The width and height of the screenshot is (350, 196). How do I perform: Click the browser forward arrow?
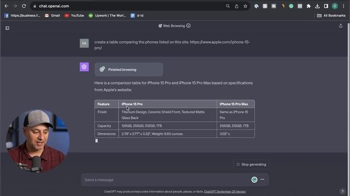coord(15,6)
